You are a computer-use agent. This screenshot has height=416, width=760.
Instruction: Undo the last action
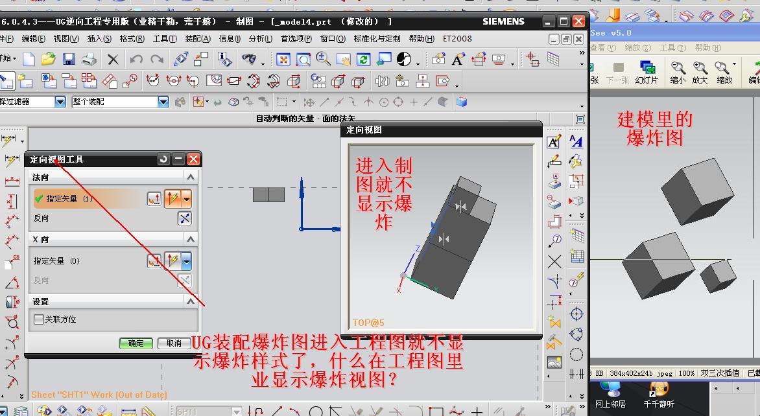pyautogui.click(x=136, y=60)
